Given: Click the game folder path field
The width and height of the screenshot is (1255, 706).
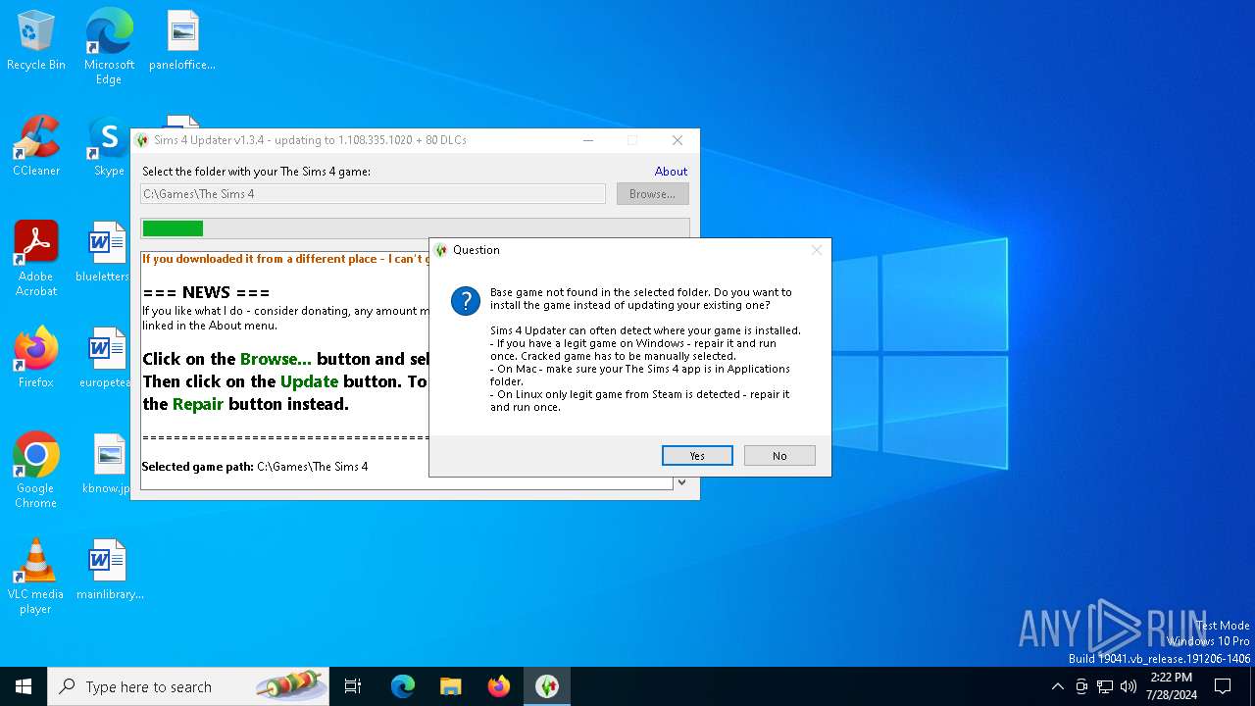Looking at the screenshot, I should (x=373, y=194).
